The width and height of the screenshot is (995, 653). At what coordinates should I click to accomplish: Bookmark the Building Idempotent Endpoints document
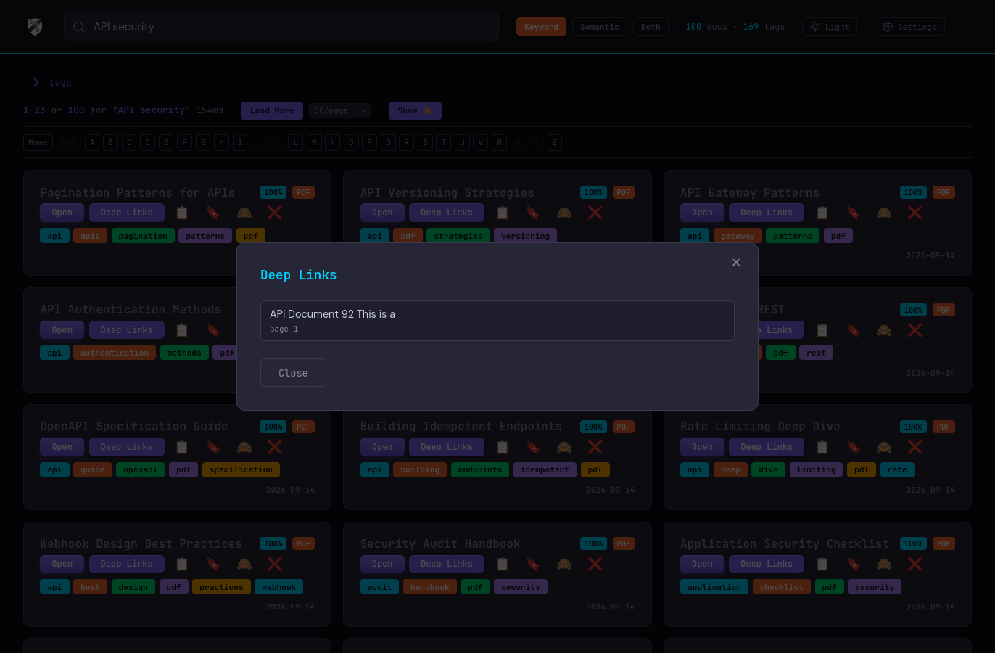(533, 447)
